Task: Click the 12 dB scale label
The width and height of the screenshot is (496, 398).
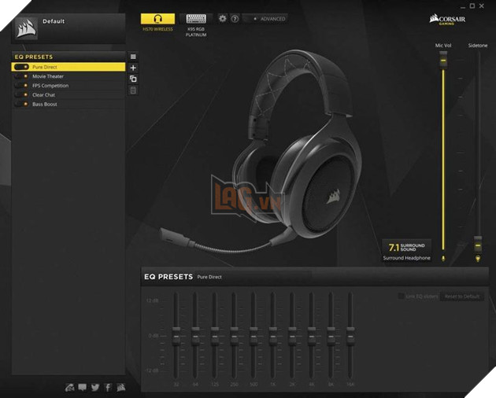Action: 152,300
